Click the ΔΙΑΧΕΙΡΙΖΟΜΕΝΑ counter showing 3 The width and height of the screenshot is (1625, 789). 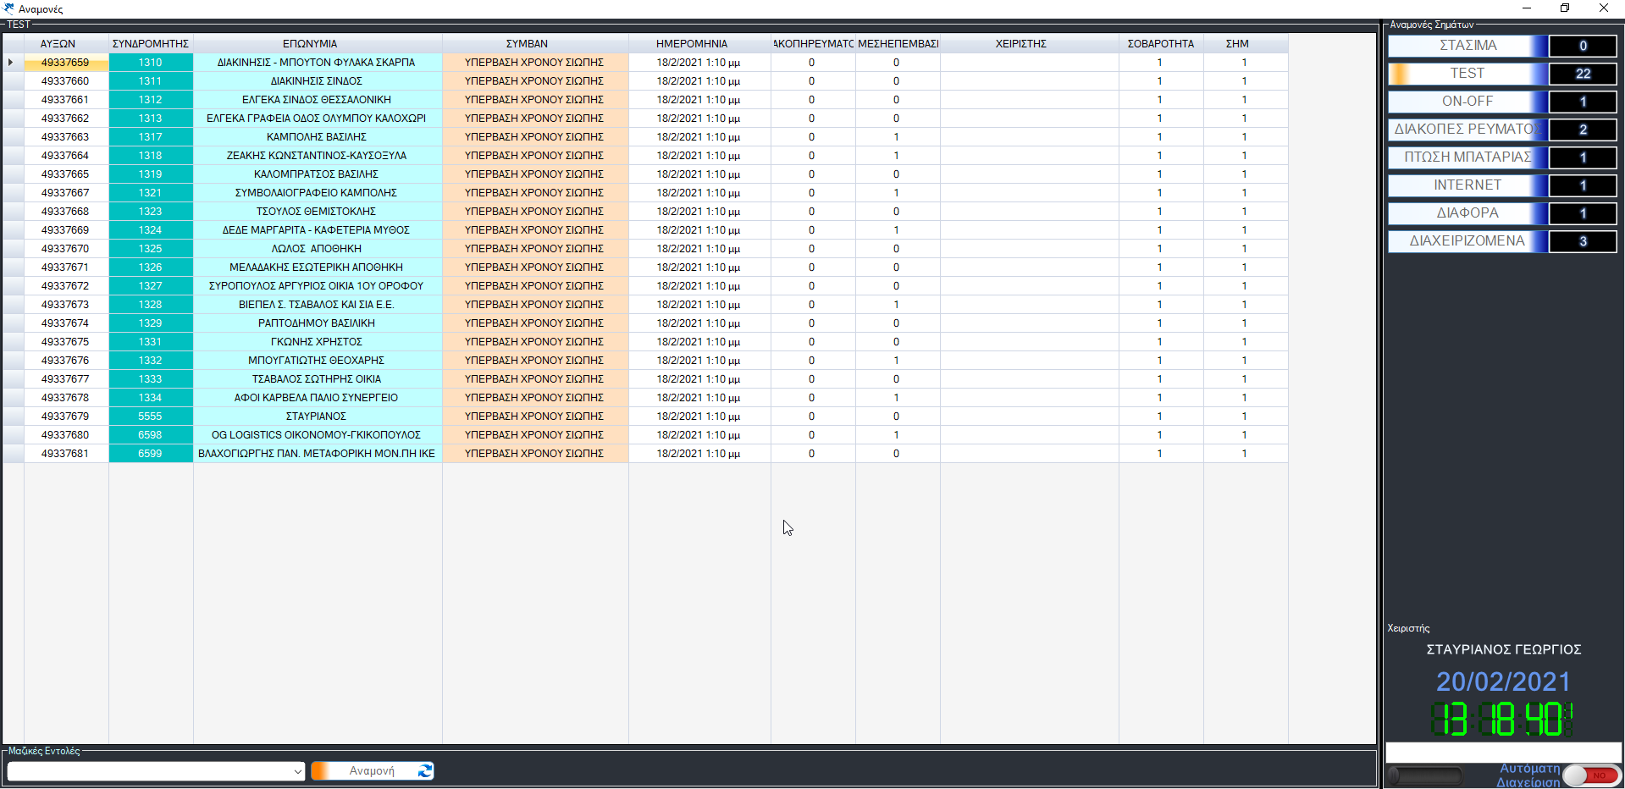(x=1582, y=241)
